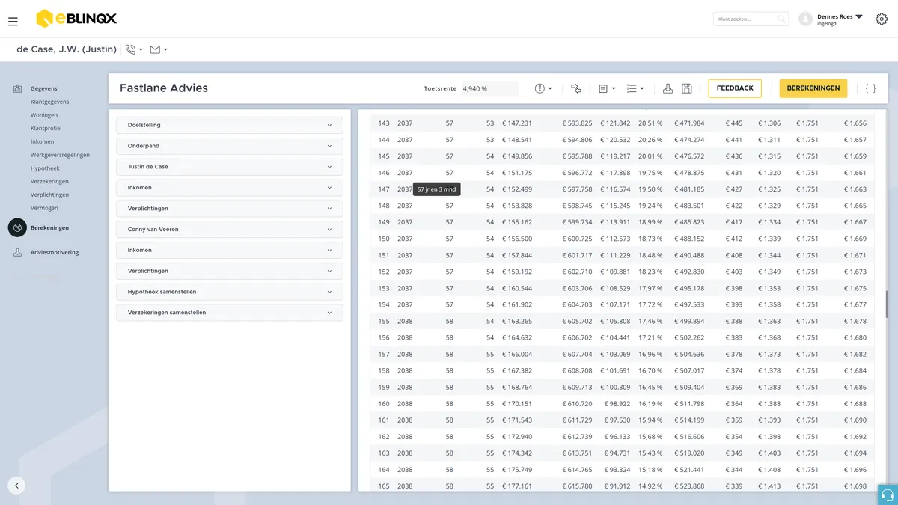Open the phone contact options

point(134,50)
